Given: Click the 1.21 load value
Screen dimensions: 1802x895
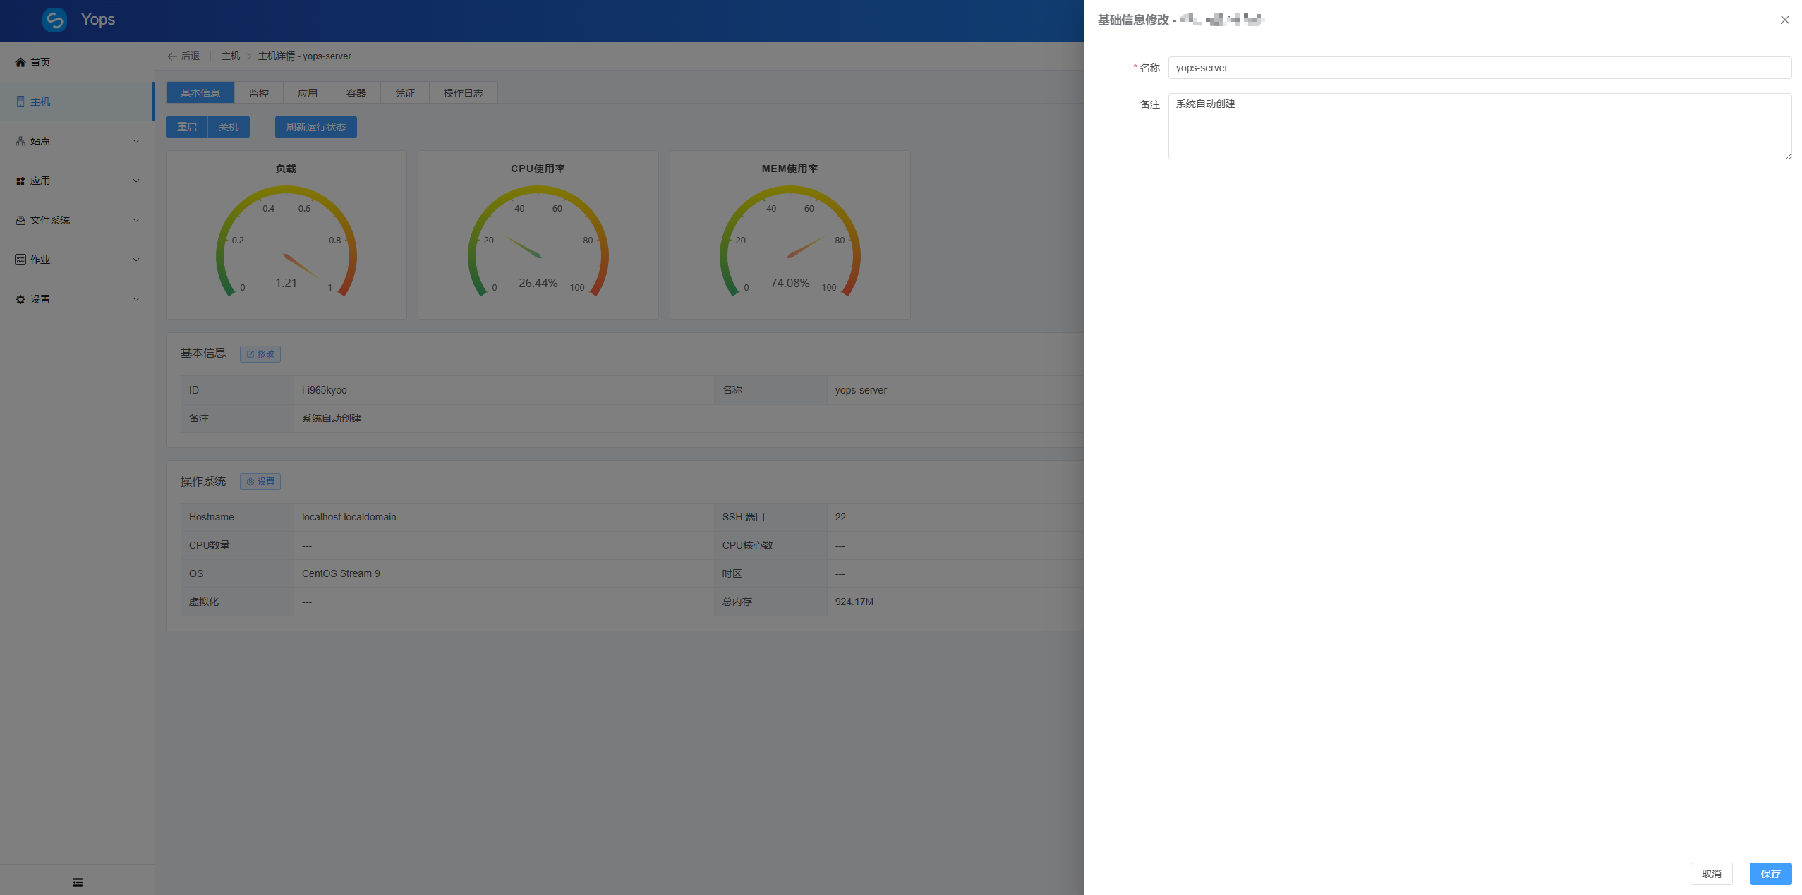Looking at the screenshot, I should [286, 283].
